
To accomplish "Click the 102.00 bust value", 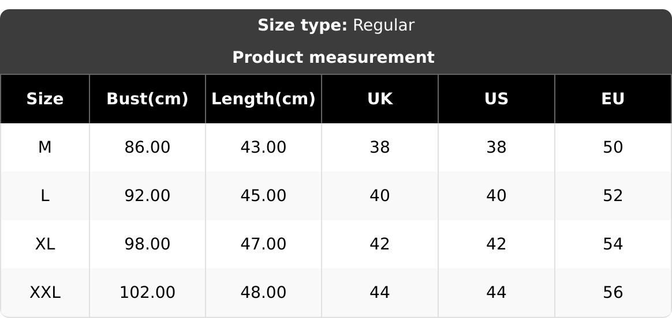I will (x=147, y=293).
